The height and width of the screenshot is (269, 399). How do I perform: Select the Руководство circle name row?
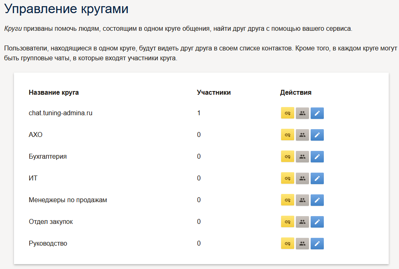pos(201,243)
